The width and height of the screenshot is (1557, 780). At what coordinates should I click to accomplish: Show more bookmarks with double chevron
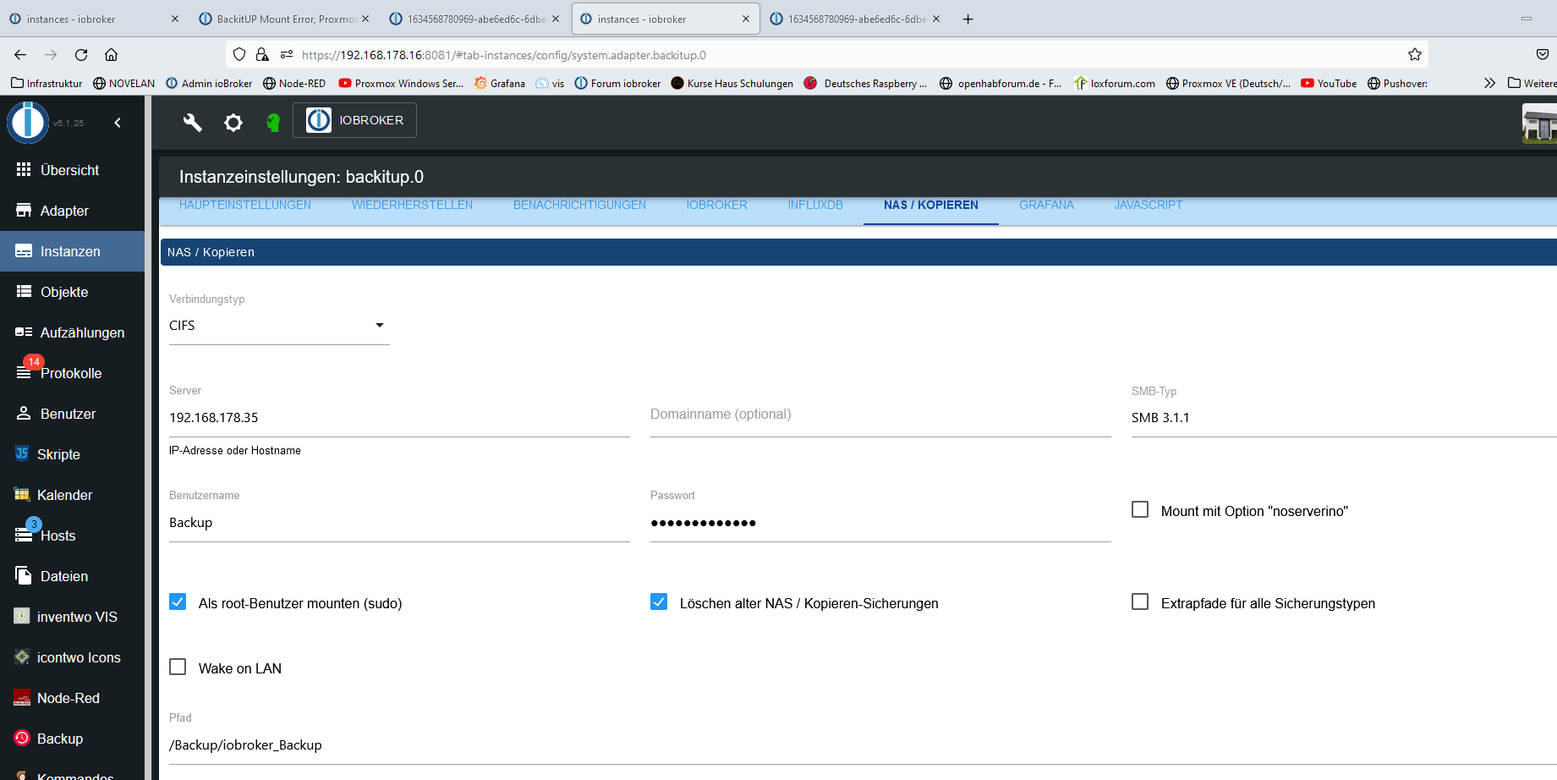point(1489,83)
